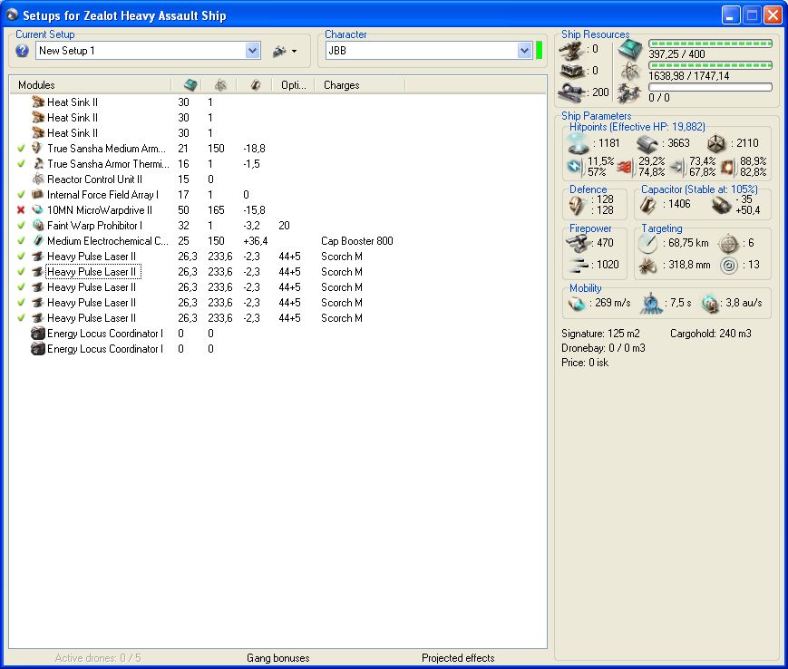Click the CPU resource icon
Image resolution: width=788 pixels, height=669 pixels.
[x=630, y=49]
